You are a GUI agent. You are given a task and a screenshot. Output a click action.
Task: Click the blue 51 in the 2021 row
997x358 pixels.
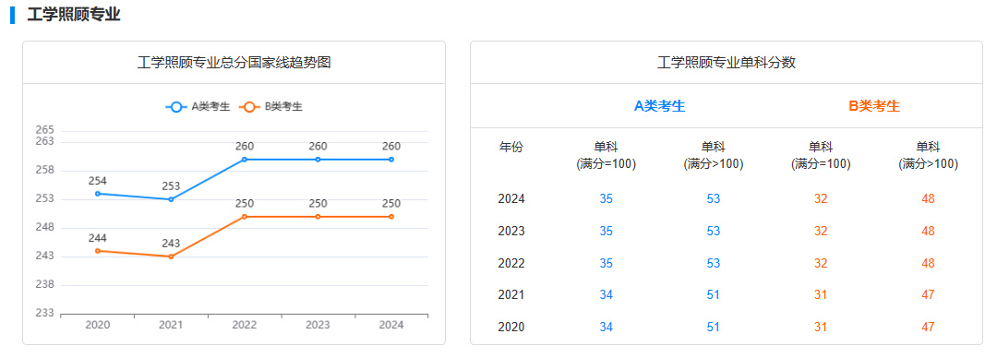[x=714, y=295]
